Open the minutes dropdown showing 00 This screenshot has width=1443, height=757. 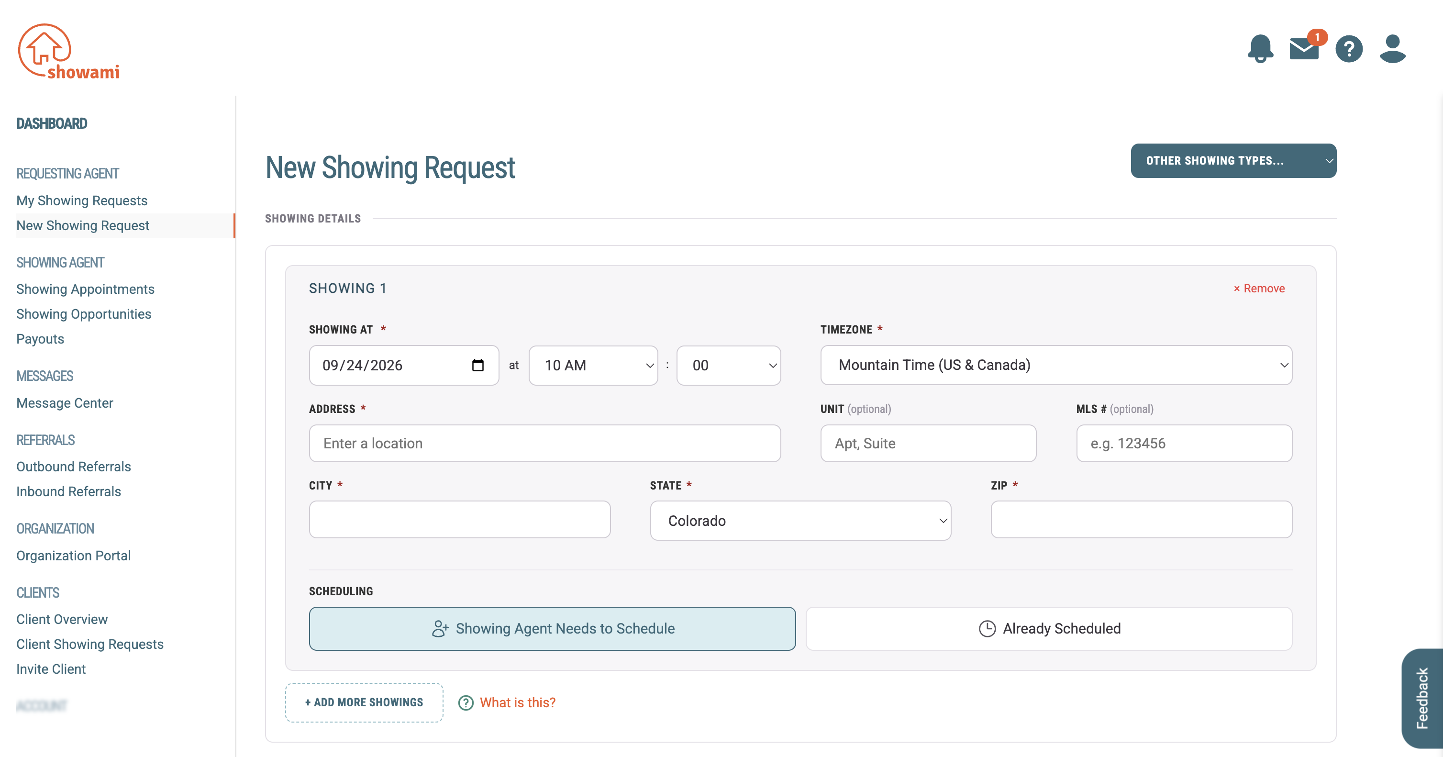[x=729, y=365]
